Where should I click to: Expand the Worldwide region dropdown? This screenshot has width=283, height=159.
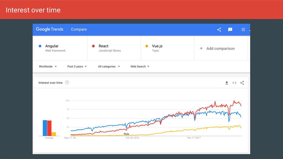[48, 67]
